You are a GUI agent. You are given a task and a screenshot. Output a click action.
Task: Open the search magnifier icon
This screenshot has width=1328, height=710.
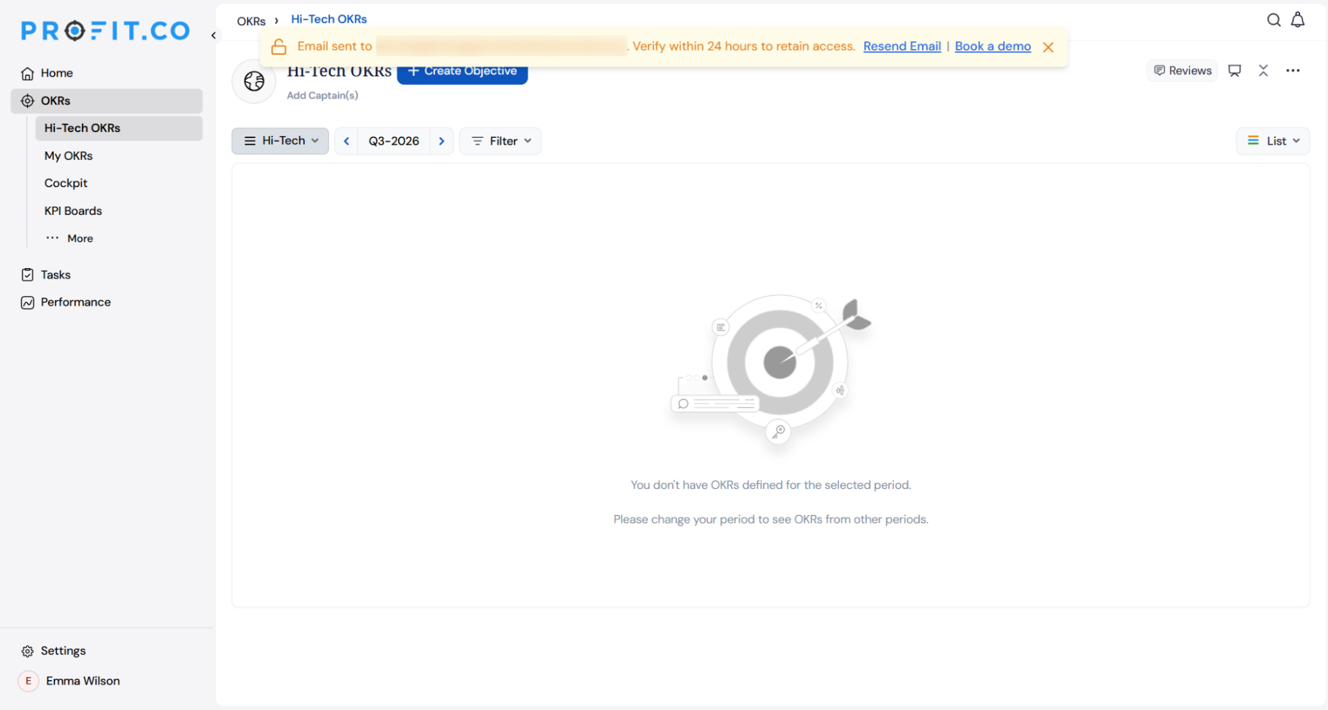pyautogui.click(x=1274, y=20)
